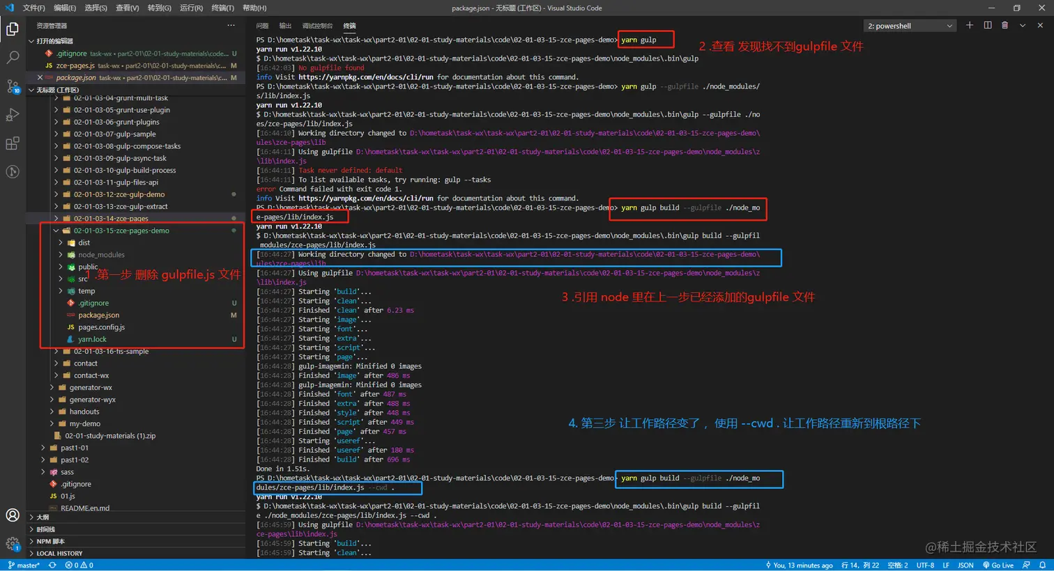Open the Manage gear icon
This screenshot has height=571, width=1054.
(13, 544)
